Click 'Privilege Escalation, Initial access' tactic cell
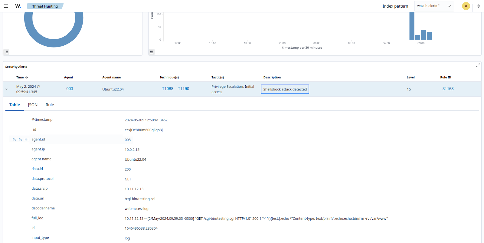 pyautogui.click(x=233, y=89)
